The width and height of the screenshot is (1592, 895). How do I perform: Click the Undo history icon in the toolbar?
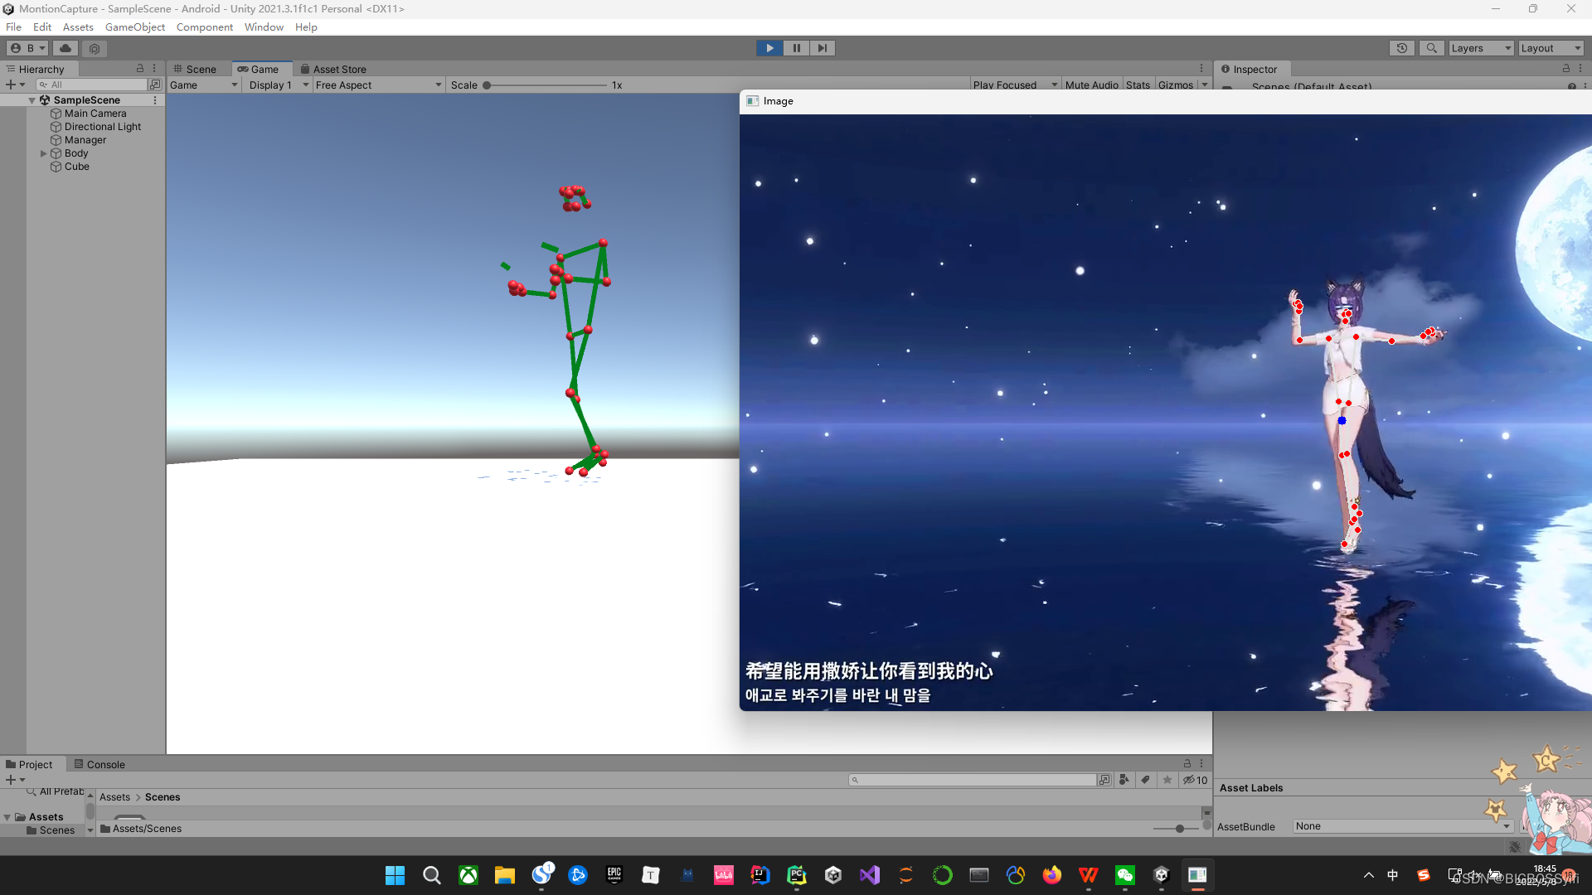(x=1401, y=48)
